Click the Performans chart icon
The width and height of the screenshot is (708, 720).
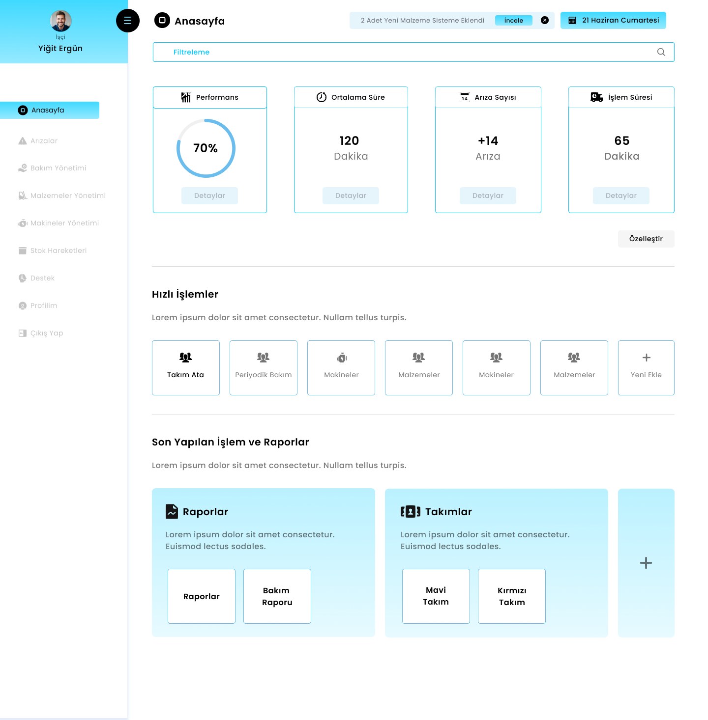point(186,97)
